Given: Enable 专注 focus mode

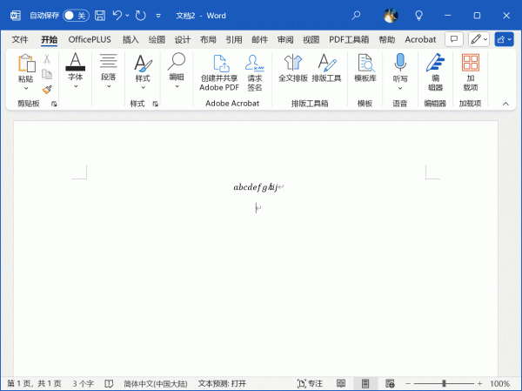Looking at the screenshot, I should pyautogui.click(x=310, y=384).
